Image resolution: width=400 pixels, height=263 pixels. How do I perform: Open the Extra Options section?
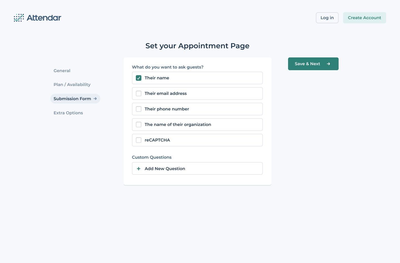(x=68, y=113)
